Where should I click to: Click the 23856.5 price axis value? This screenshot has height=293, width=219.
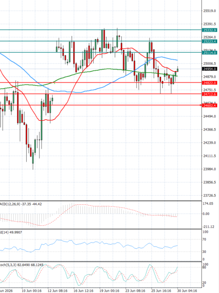tap(210, 182)
